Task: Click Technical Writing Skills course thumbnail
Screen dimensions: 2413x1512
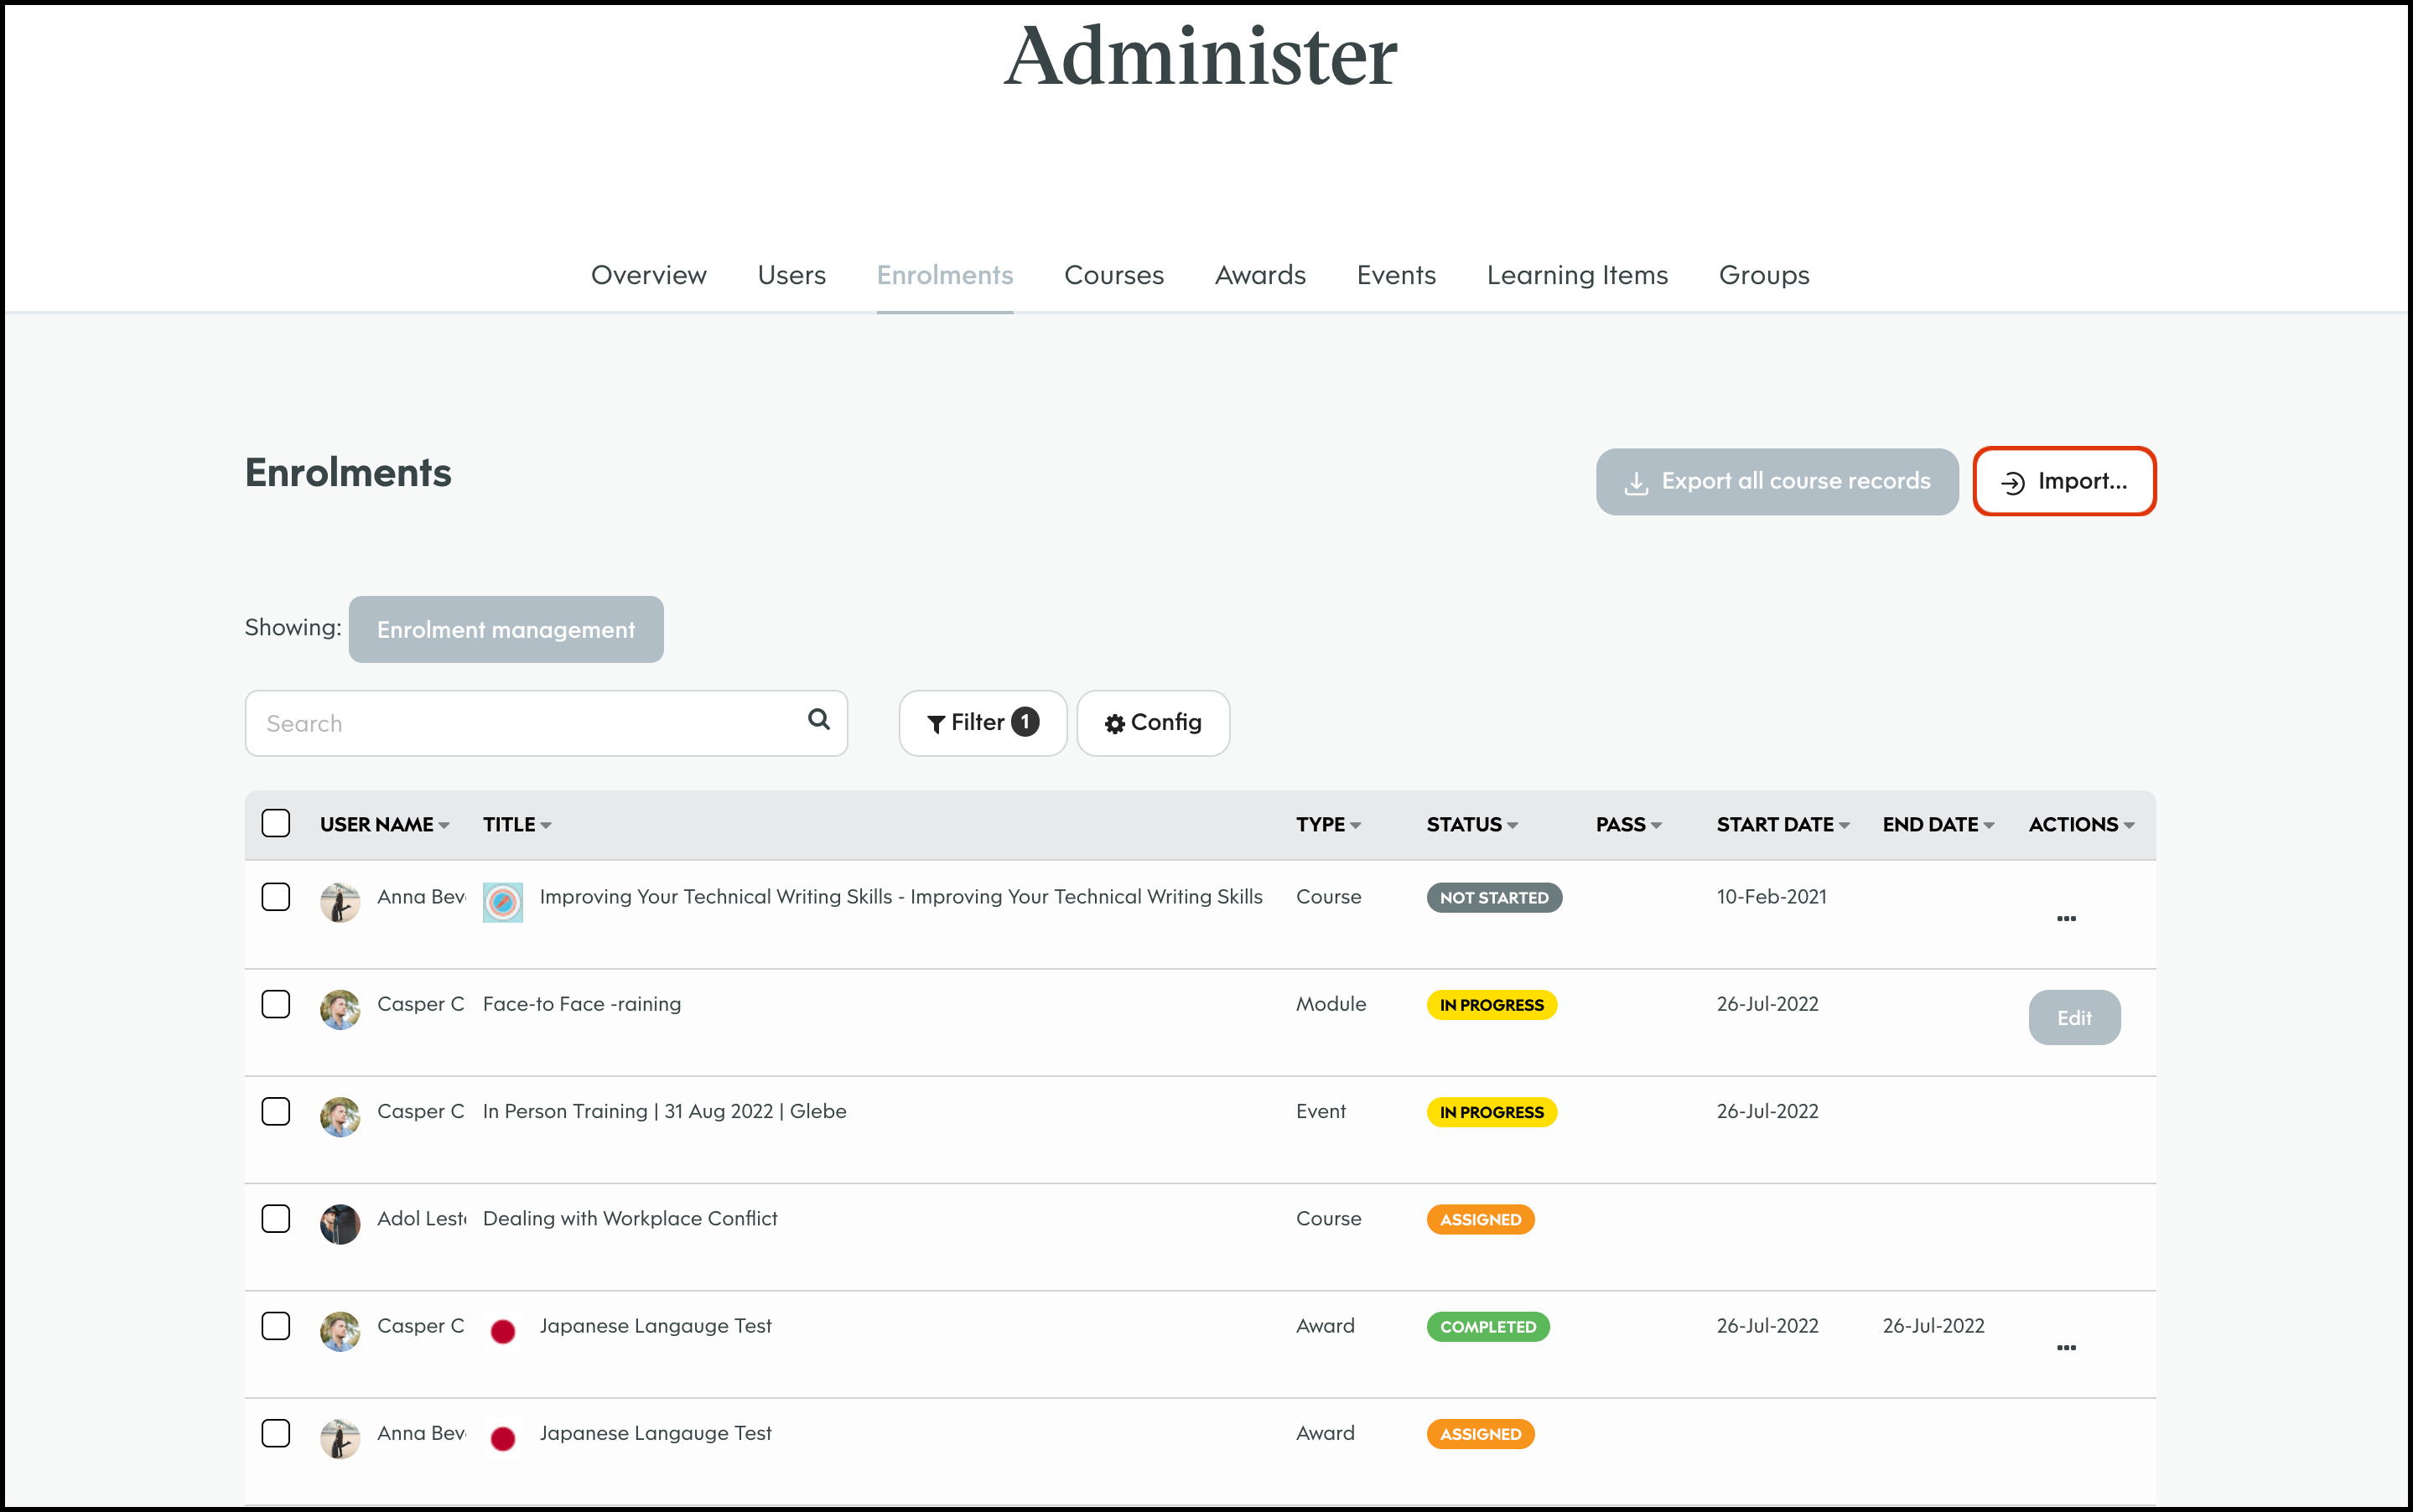Action: (x=502, y=902)
